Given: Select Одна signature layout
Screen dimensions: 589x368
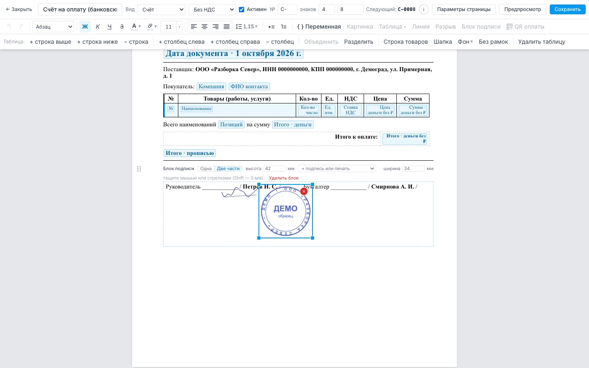Looking at the screenshot, I should pos(206,168).
